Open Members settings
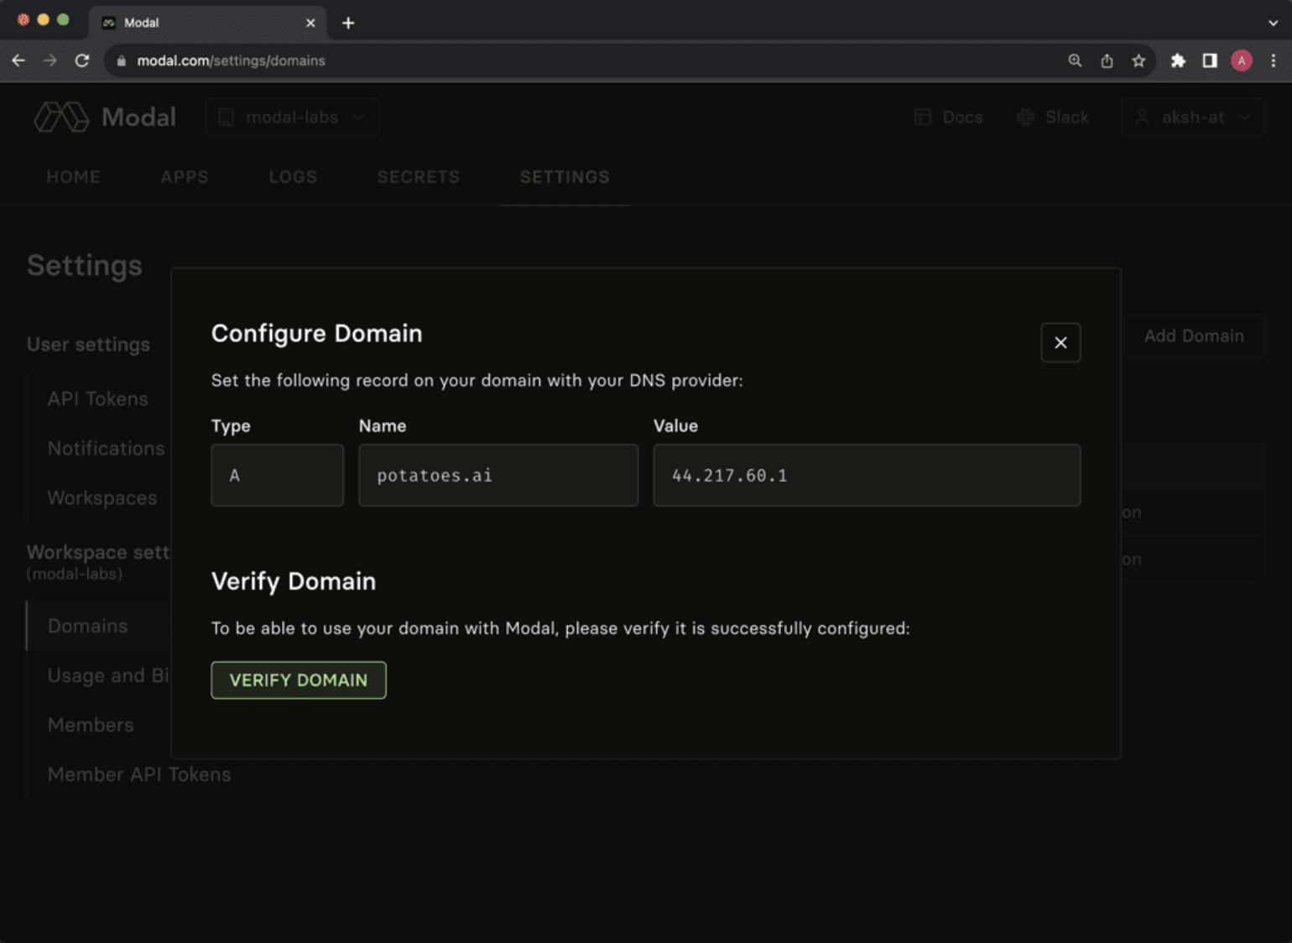 91,725
